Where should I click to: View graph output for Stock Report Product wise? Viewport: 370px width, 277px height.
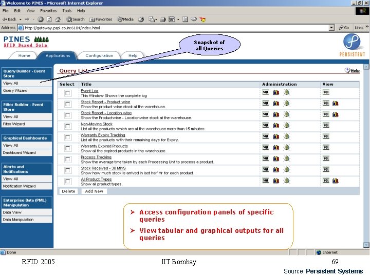click(335, 103)
